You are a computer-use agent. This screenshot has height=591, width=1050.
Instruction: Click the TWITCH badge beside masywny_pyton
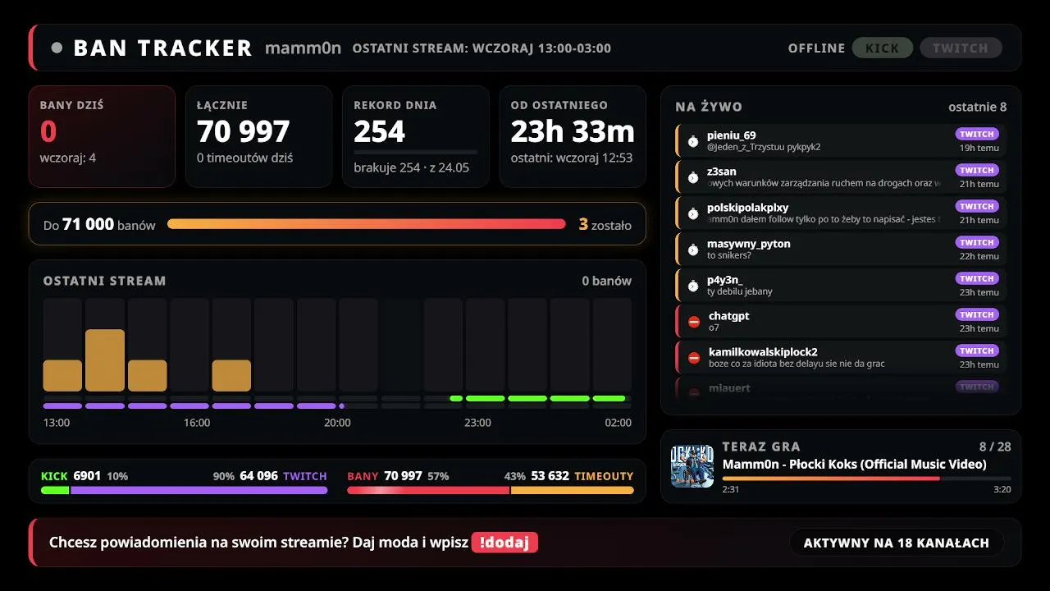click(977, 242)
